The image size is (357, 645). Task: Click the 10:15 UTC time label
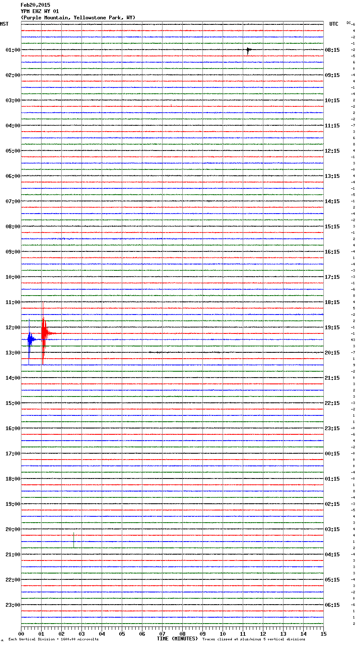(x=332, y=100)
